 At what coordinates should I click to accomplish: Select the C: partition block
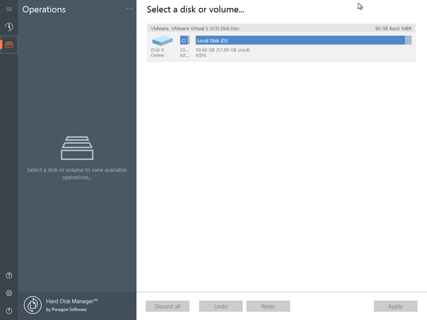click(x=184, y=41)
